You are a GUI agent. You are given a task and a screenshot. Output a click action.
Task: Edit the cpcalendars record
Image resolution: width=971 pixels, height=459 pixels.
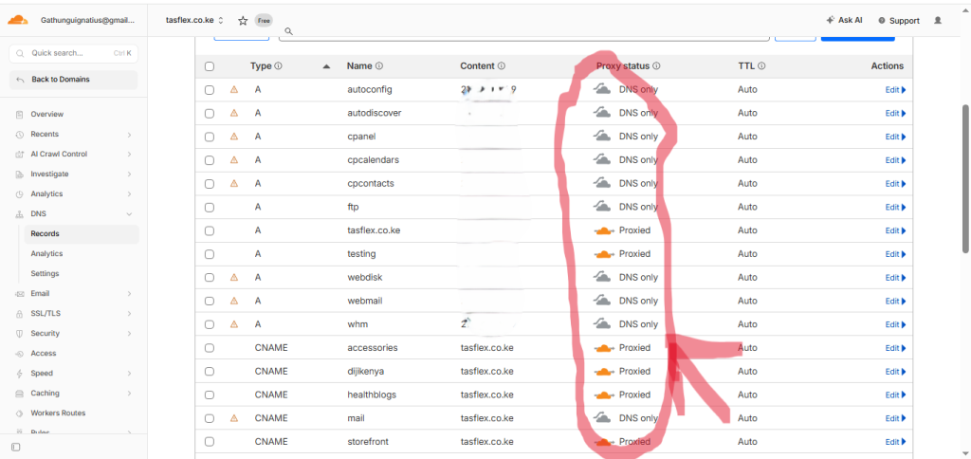[x=895, y=160]
